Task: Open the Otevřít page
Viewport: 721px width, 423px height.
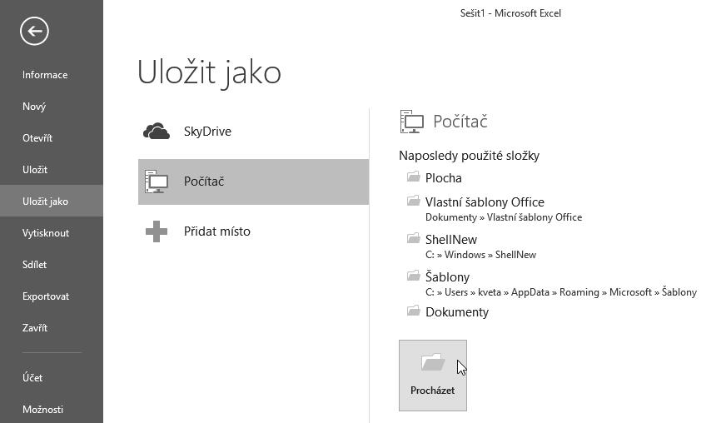Action: coord(37,138)
